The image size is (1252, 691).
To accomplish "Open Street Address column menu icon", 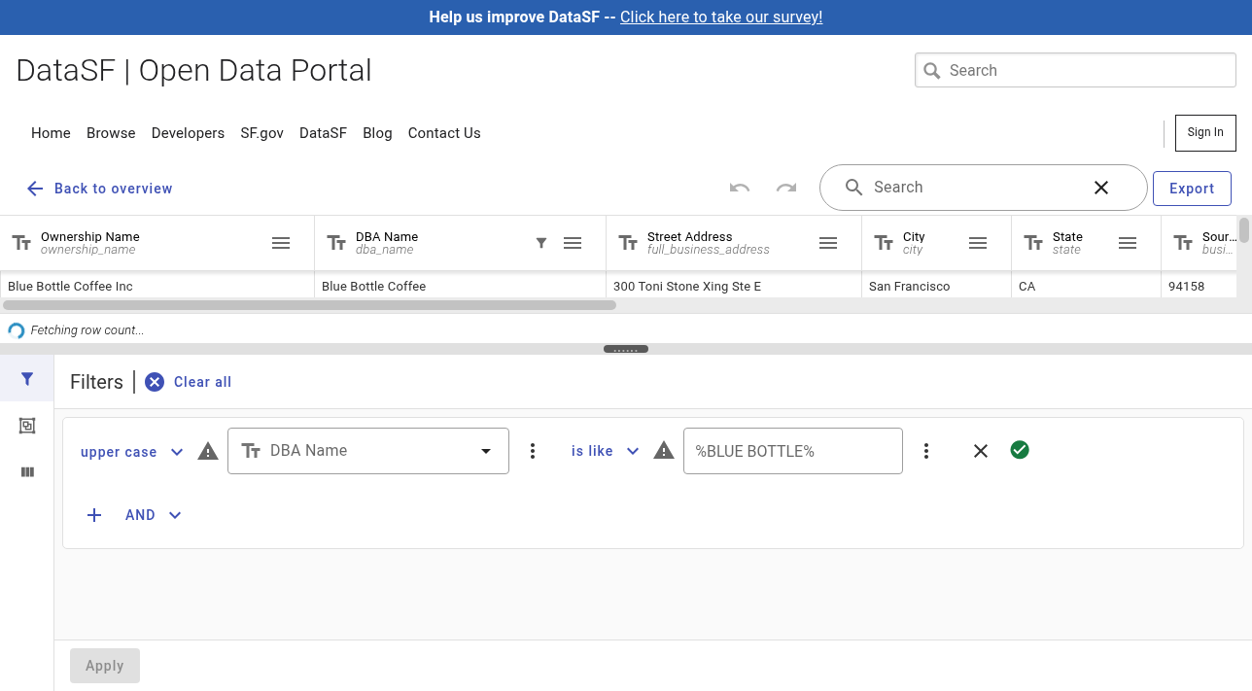I will [828, 243].
